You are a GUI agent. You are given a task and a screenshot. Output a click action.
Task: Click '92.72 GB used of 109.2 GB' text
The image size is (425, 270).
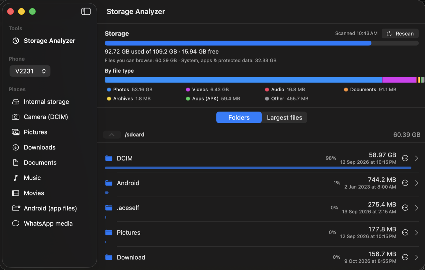pyautogui.click(x=141, y=52)
